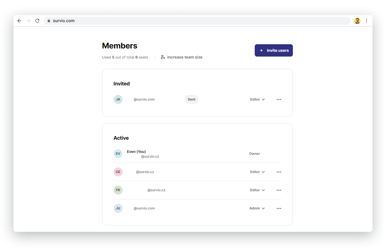Click Even's @survio.cz email
The width and height of the screenshot is (386, 252).
[x=150, y=157]
